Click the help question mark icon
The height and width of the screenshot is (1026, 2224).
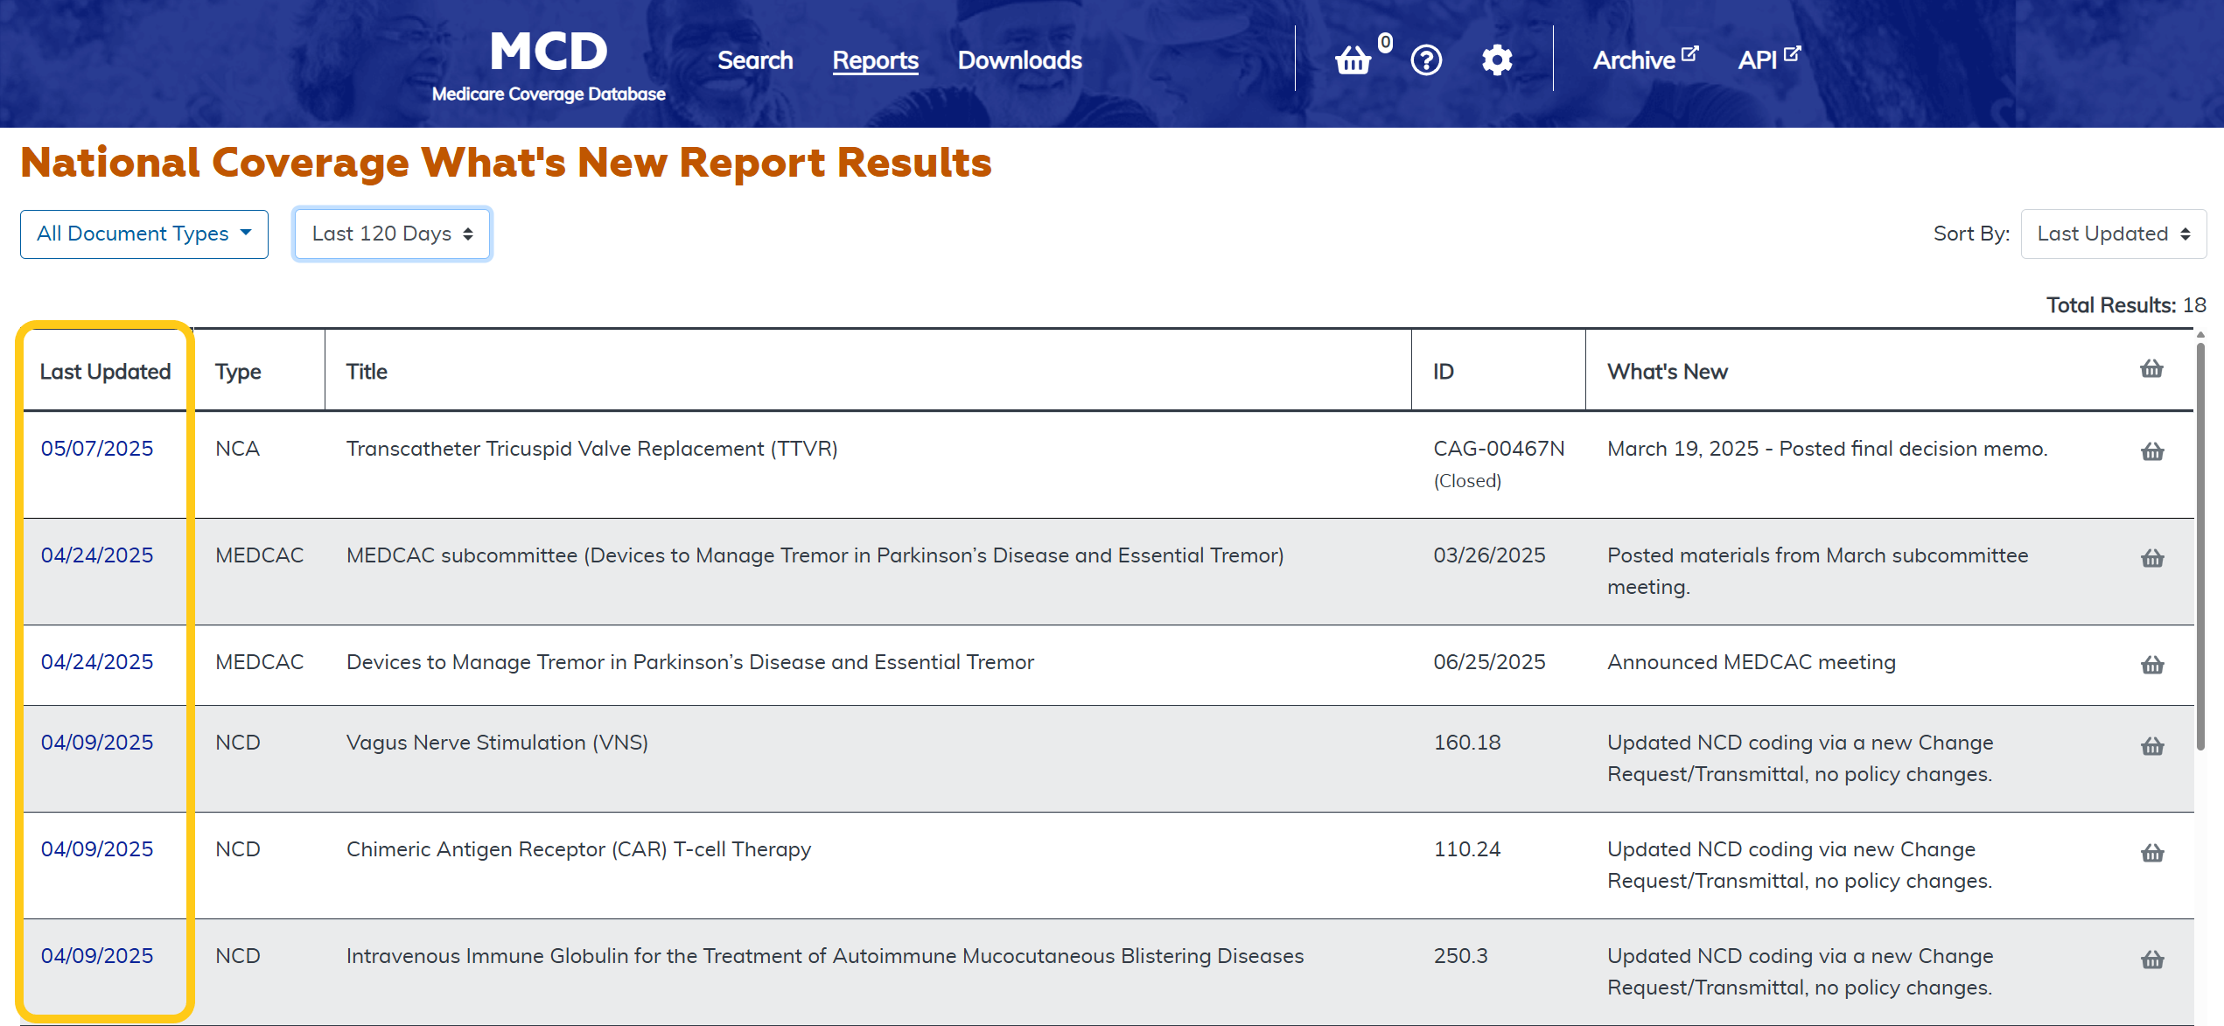pyautogui.click(x=1426, y=60)
